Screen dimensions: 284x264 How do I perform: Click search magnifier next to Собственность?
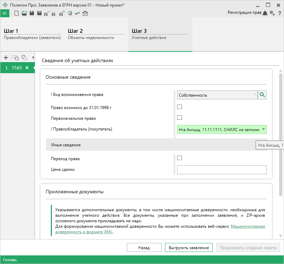coord(262,95)
